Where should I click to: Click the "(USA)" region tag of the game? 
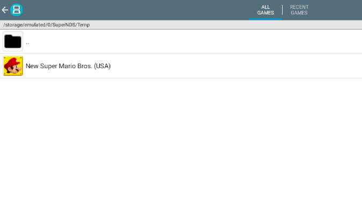pyautogui.click(x=102, y=66)
